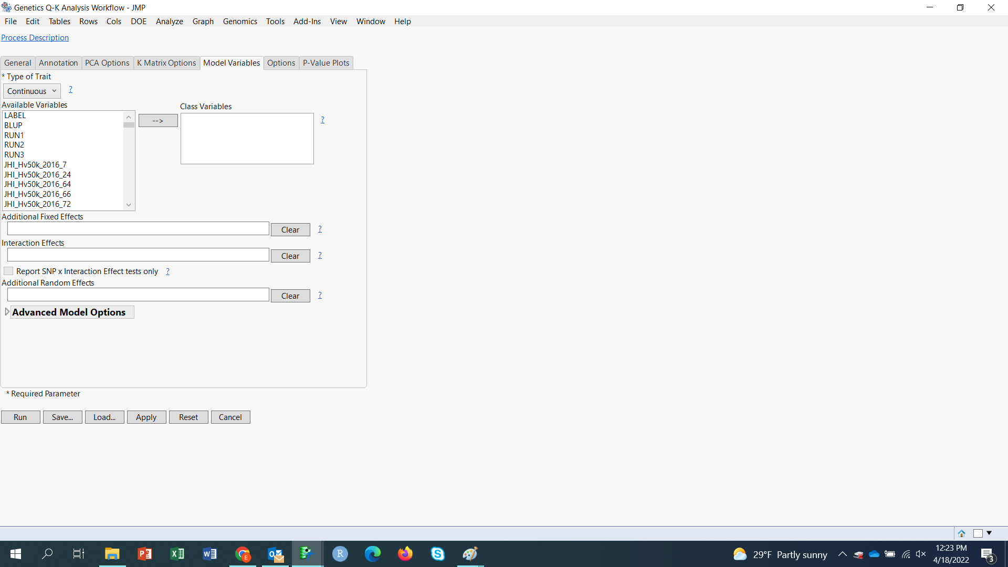Click the Save... button
The height and width of the screenshot is (567, 1008).
[x=62, y=417]
